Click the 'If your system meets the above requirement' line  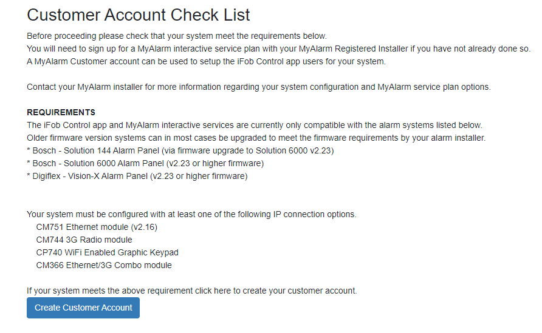[192, 291]
